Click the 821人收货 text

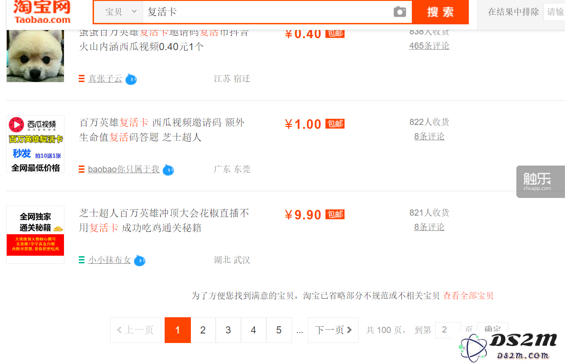429,213
